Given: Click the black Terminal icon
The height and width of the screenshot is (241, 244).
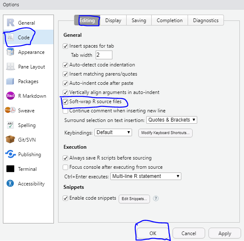Looking at the screenshot, I should tap(10, 169).
